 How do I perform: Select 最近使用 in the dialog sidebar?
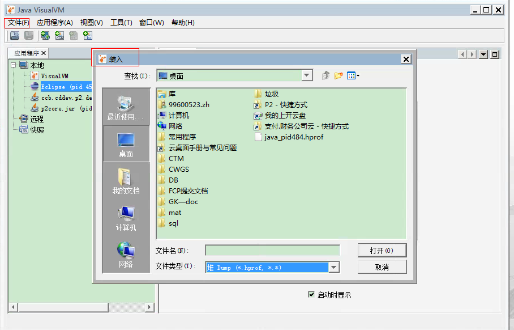point(126,107)
